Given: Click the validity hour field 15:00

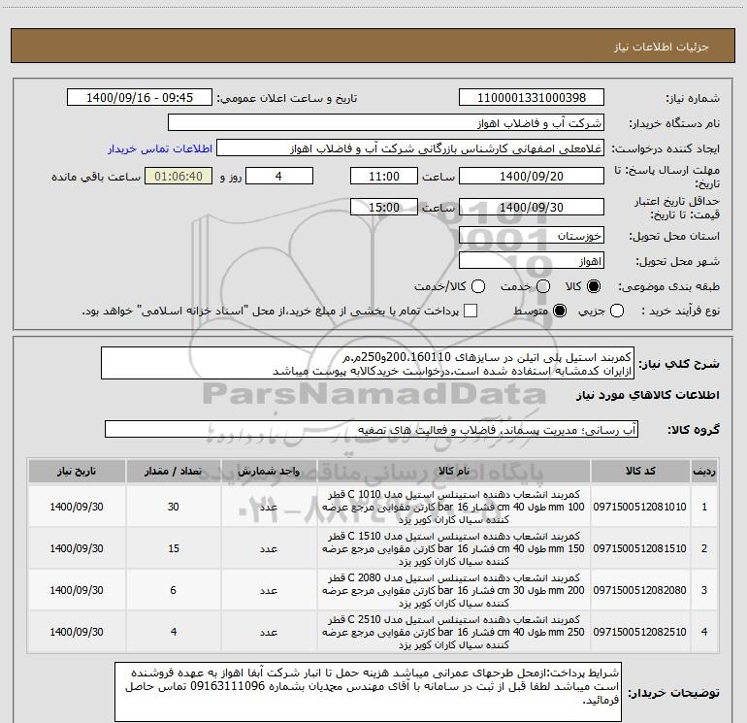Looking at the screenshot, I should 384,207.
